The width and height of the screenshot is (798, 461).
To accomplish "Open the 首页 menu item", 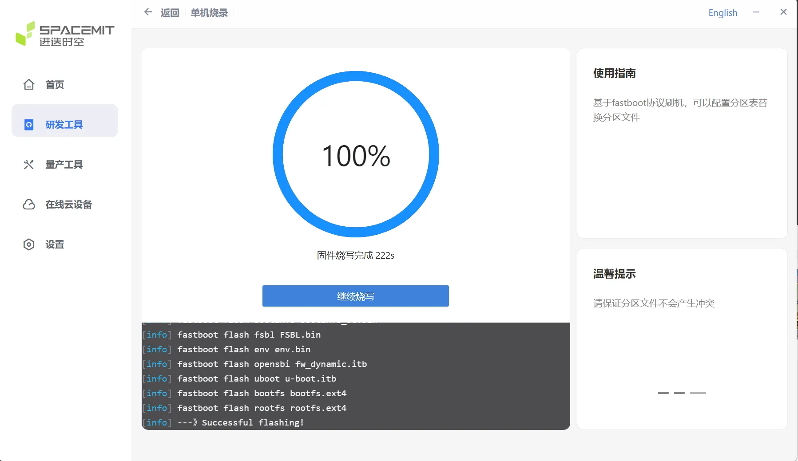I will coord(65,85).
